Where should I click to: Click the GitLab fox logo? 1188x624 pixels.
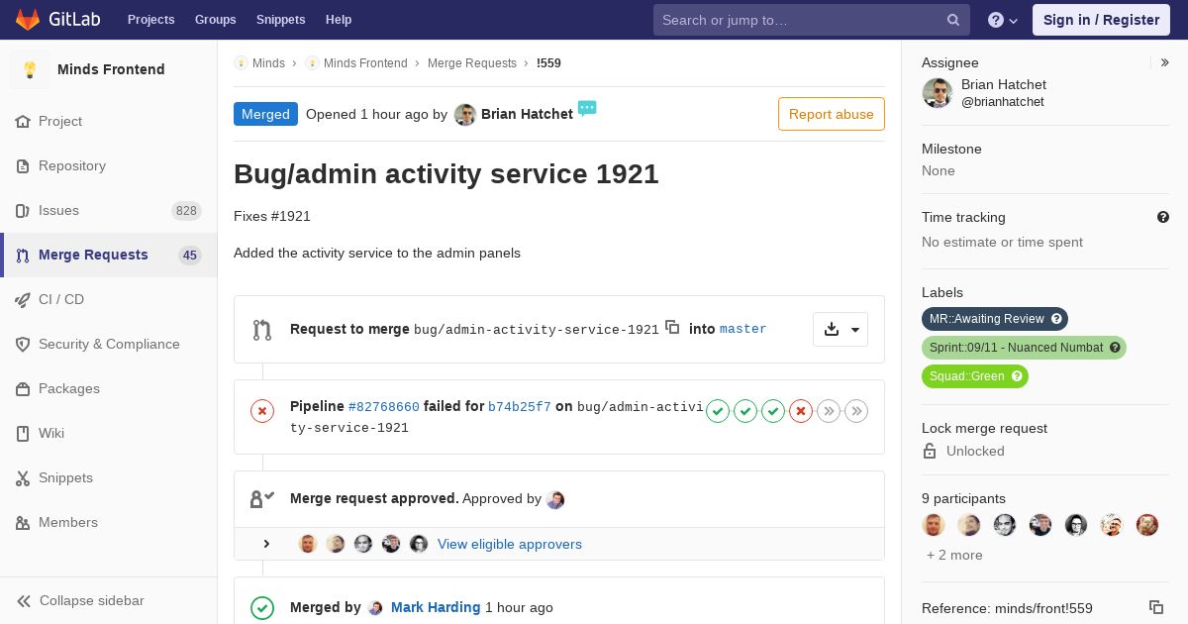click(x=28, y=19)
